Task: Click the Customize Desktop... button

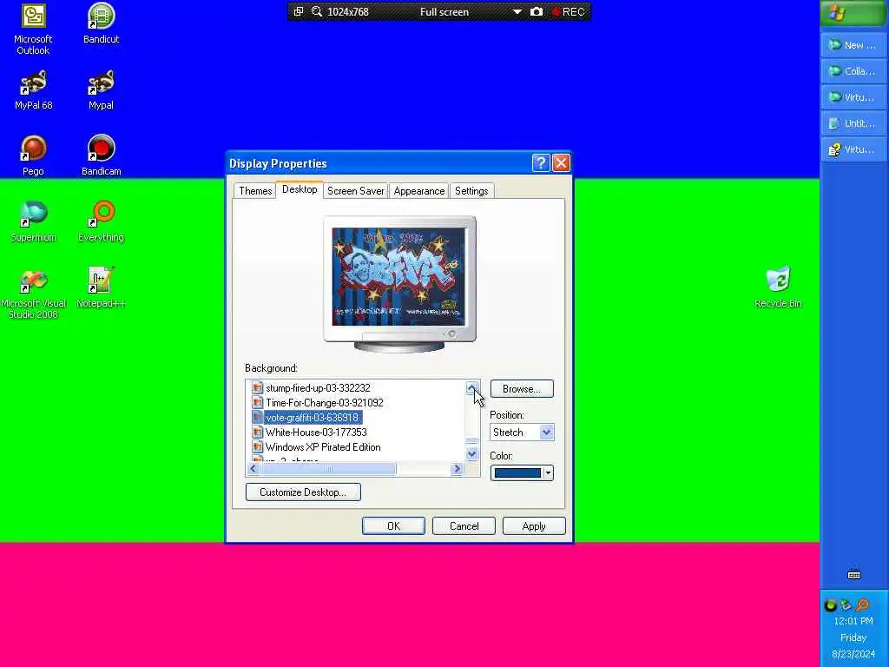Action: click(x=303, y=492)
